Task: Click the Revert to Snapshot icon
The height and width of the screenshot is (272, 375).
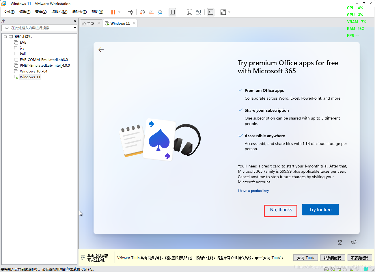Action: [x=151, y=12]
